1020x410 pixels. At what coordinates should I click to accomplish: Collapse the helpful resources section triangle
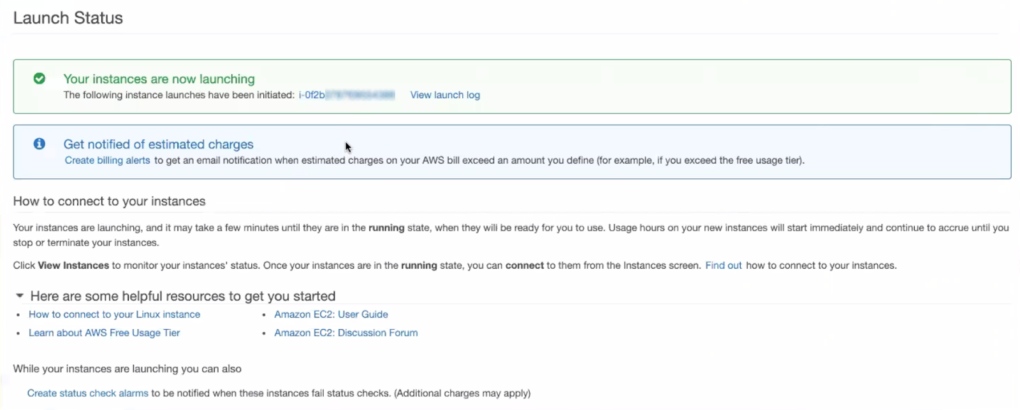tap(20, 296)
